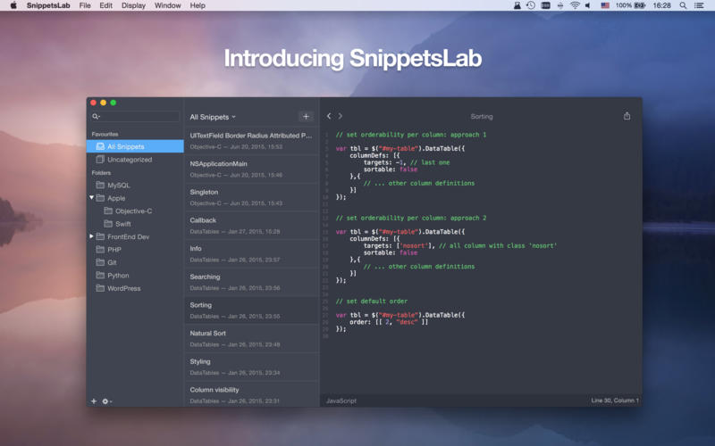Click the add new snippet plus button
Screen dimensions: 715x446
point(306,117)
